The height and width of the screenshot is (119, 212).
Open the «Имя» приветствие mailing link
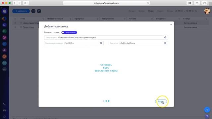point(31,23)
